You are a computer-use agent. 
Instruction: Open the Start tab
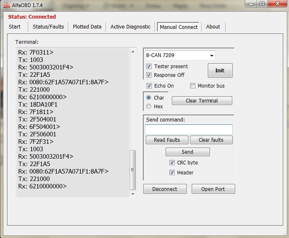click(x=14, y=27)
